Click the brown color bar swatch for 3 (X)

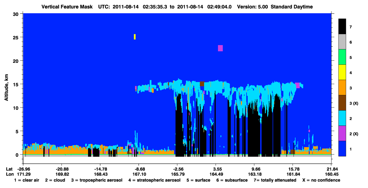click(342, 103)
